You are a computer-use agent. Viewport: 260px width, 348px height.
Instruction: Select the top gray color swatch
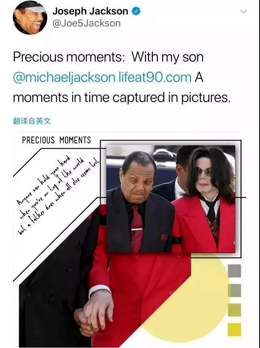click(x=235, y=271)
